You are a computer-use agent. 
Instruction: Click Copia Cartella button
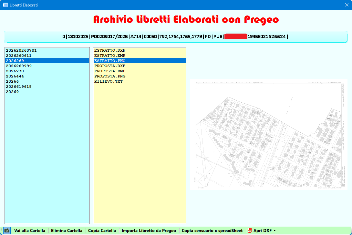coord(102,230)
